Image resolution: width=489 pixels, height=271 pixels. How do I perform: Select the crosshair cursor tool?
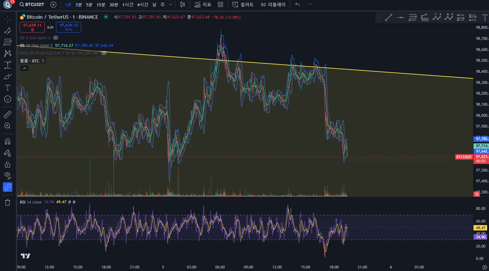click(x=8, y=20)
